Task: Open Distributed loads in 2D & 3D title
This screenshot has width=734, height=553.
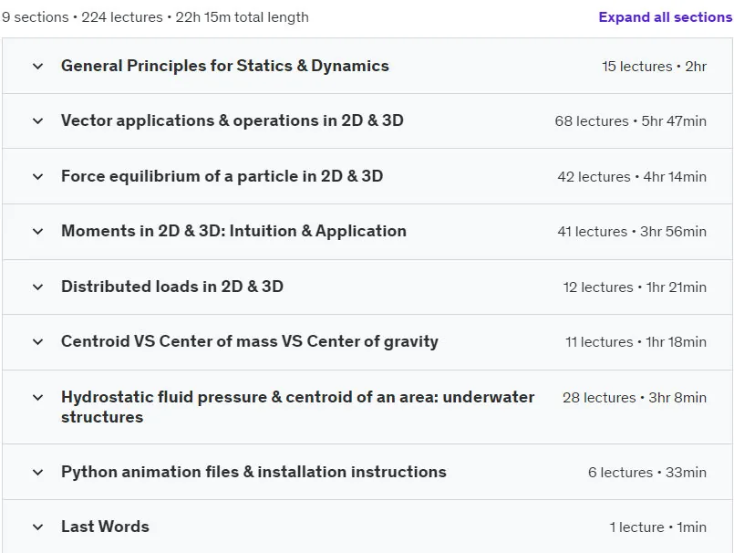Action: [172, 287]
